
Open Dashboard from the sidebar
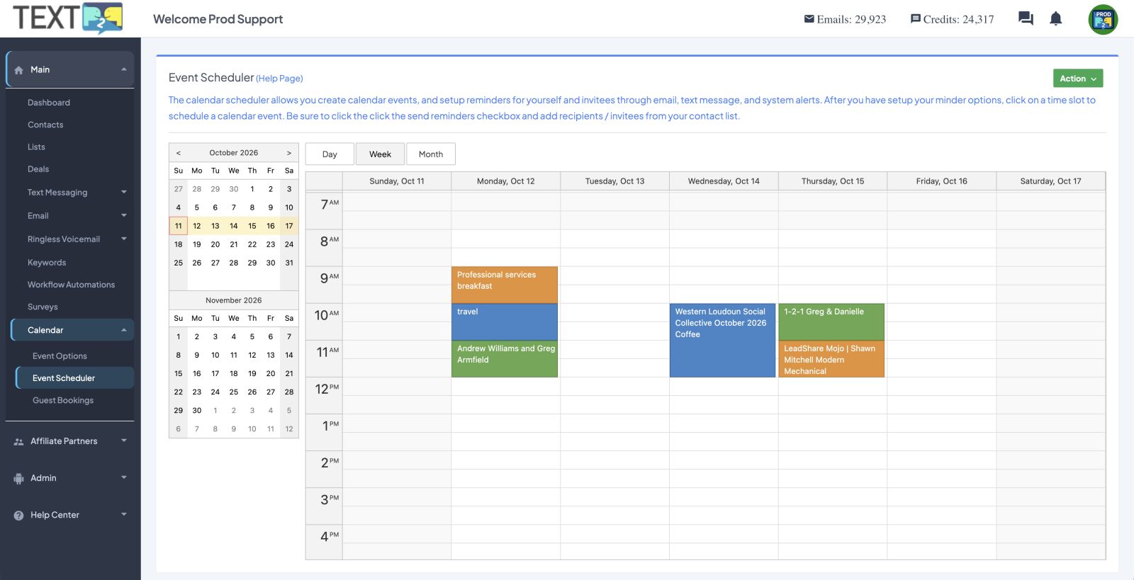tap(49, 103)
